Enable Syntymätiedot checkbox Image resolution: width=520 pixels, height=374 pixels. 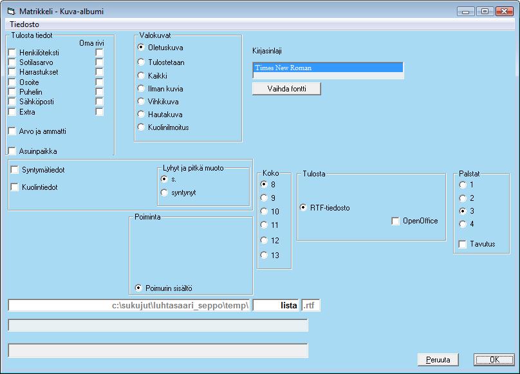(x=15, y=170)
